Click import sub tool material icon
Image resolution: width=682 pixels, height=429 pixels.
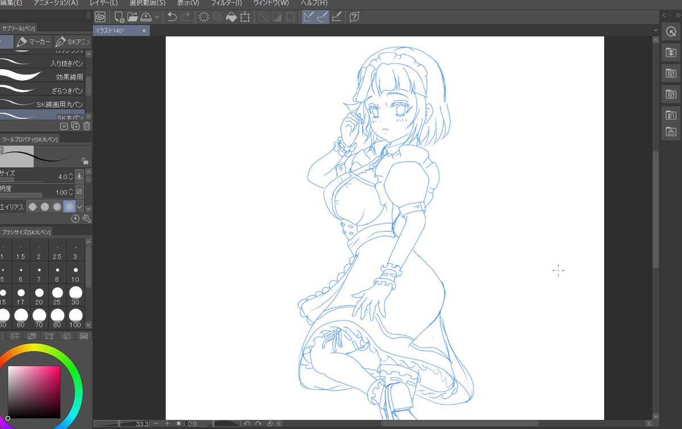pyautogui.click(x=64, y=126)
